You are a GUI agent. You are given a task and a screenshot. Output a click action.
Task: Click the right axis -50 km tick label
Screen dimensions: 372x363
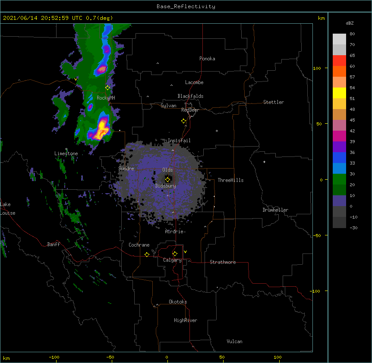(x=317, y=235)
